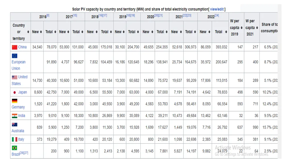Screen dimensions: 291x163
Task: Open reference [8] next to 2016
Action: (48, 15)
